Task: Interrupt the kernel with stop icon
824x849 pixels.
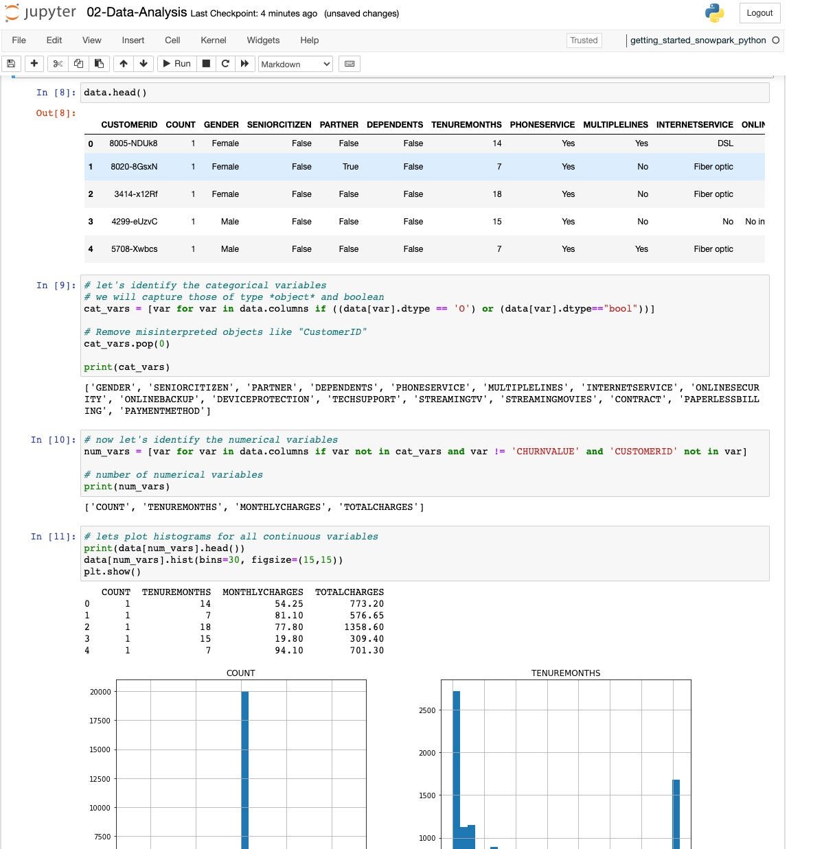Action: coord(205,64)
